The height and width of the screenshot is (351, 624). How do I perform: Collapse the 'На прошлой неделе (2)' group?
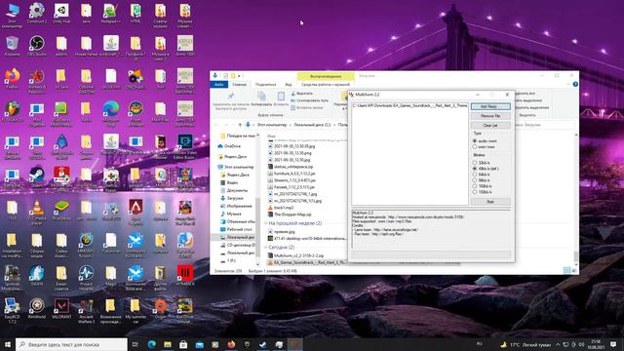click(x=266, y=223)
